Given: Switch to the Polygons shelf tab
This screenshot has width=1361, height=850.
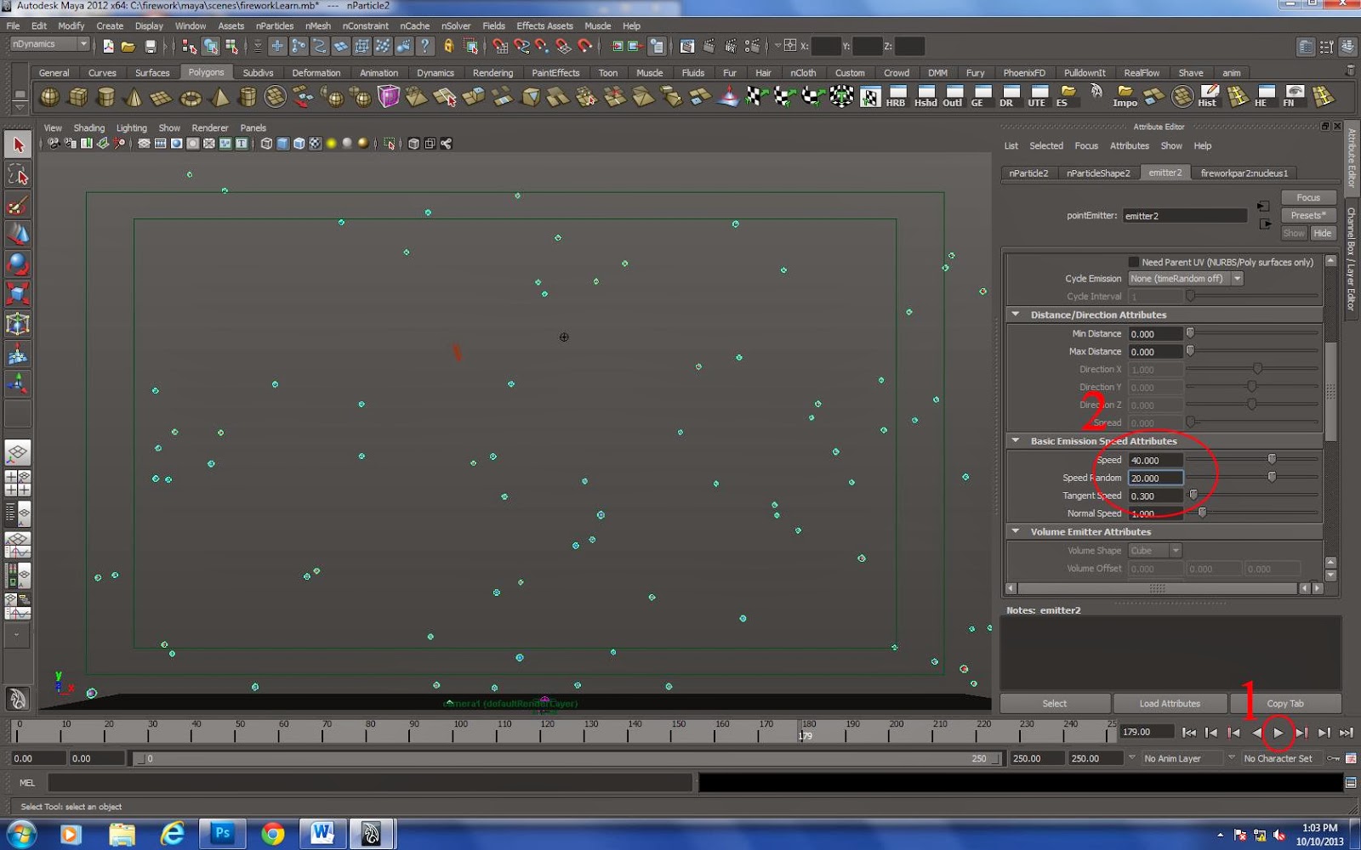Looking at the screenshot, I should tap(207, 72).
